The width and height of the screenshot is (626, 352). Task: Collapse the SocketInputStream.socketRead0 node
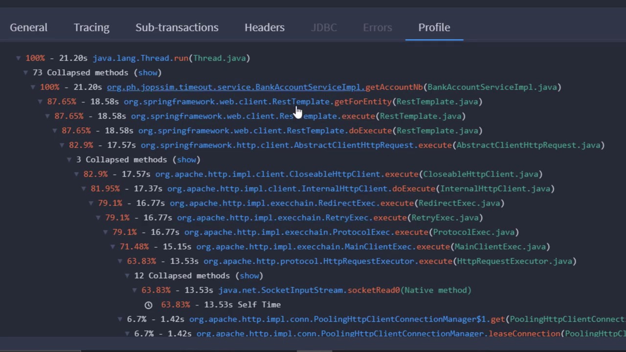click(134, 290)
